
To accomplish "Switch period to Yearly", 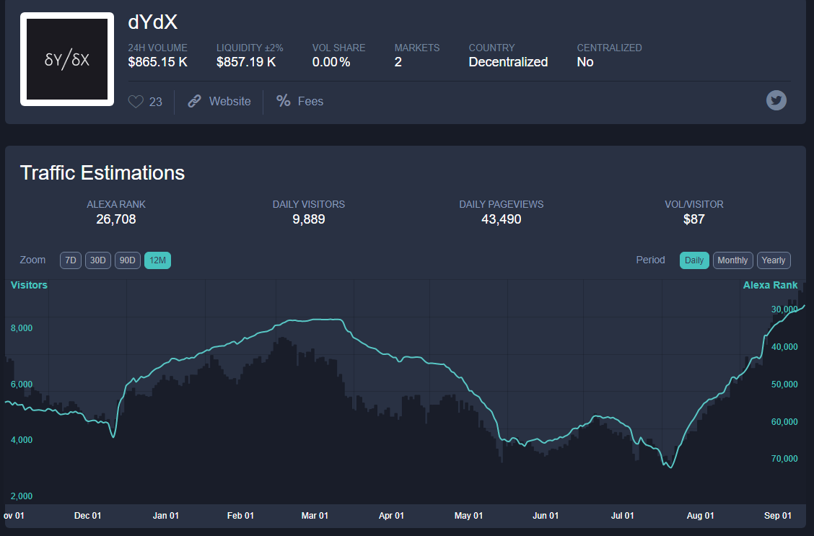I will 774,260.
